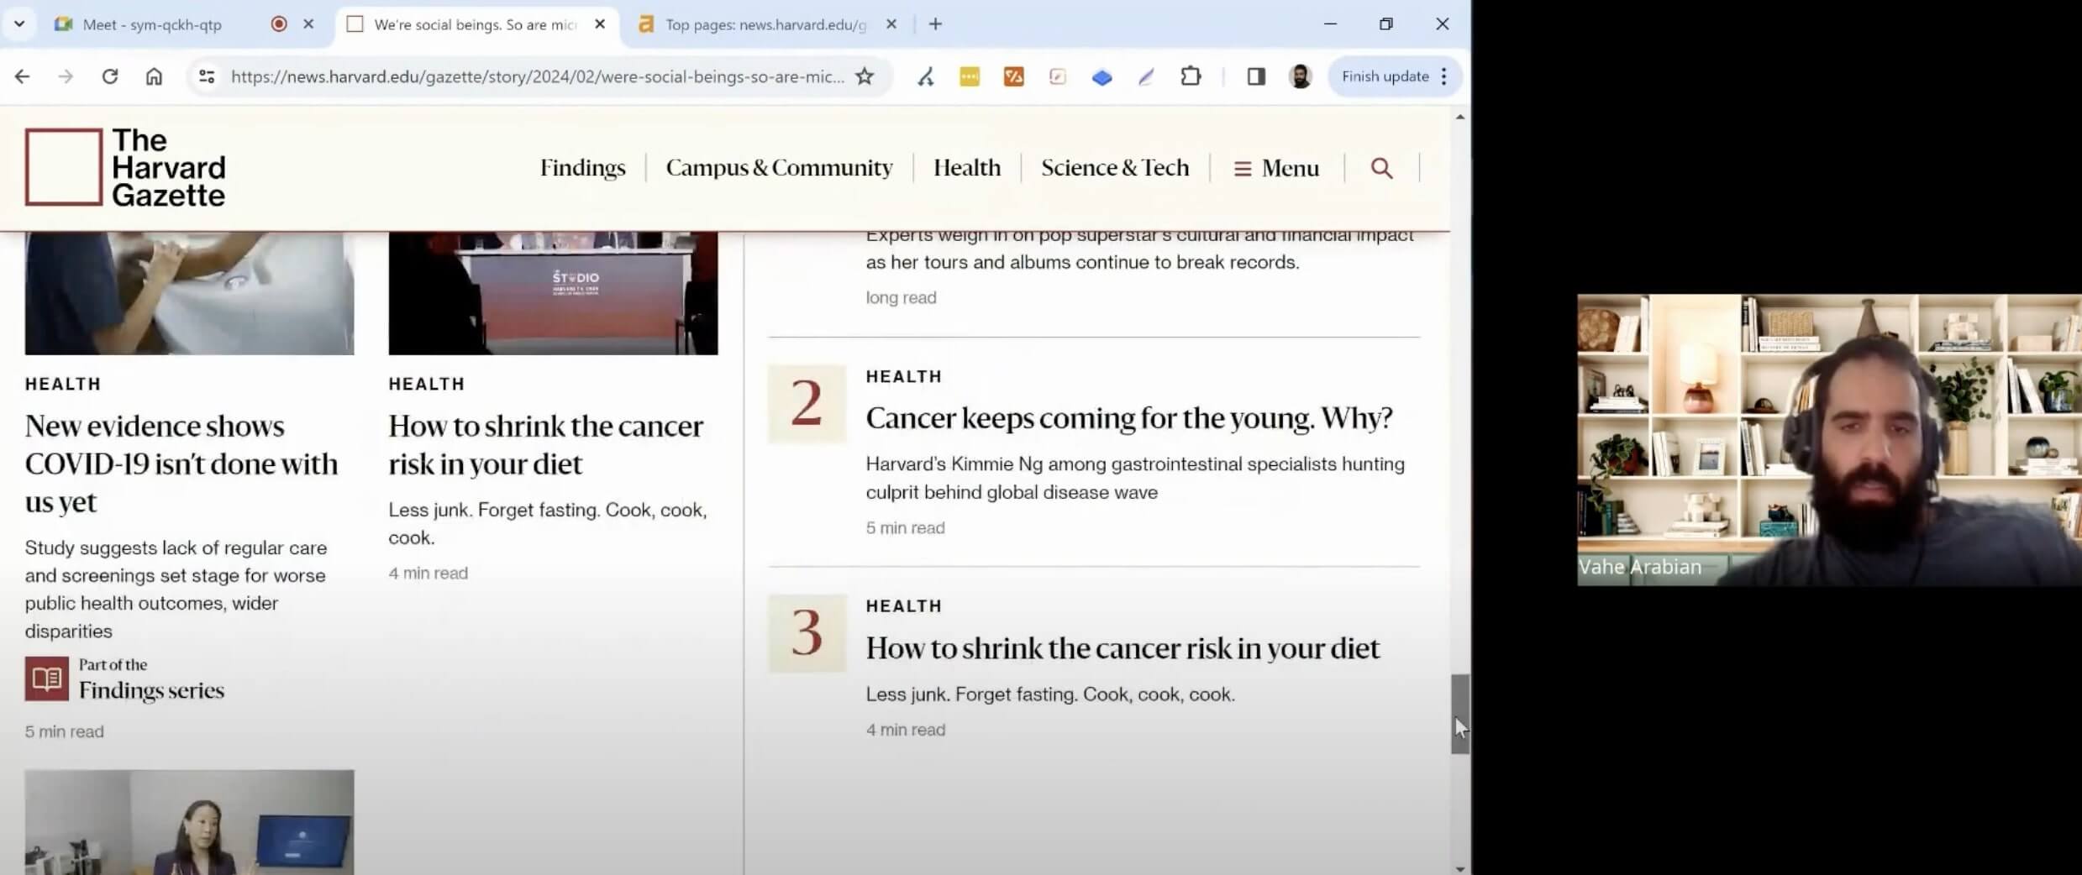2082x875 pixels.
Task: Go to the browser home page
Action: coord(154,76)
